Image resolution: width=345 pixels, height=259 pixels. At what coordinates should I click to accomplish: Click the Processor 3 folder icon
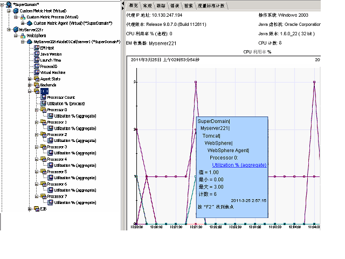click(44, 147)
